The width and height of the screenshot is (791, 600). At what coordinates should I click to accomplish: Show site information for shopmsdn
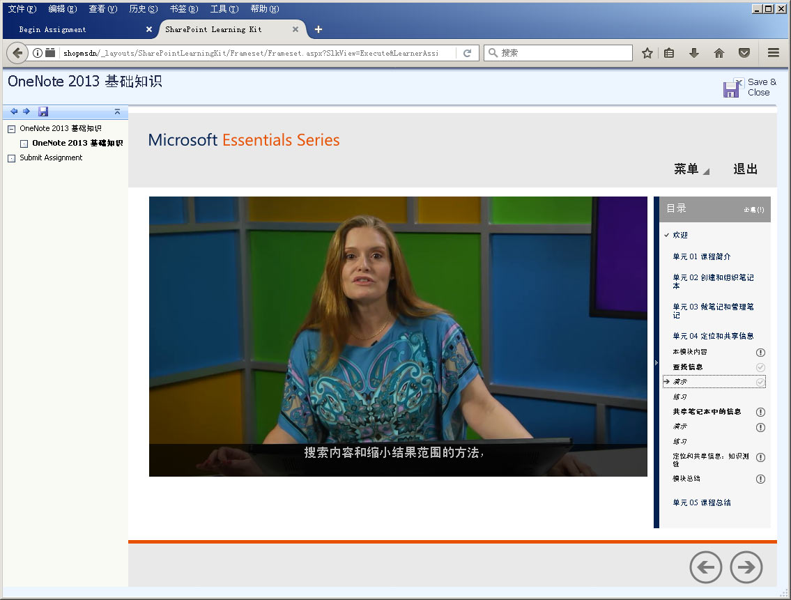tap(38, 53)
